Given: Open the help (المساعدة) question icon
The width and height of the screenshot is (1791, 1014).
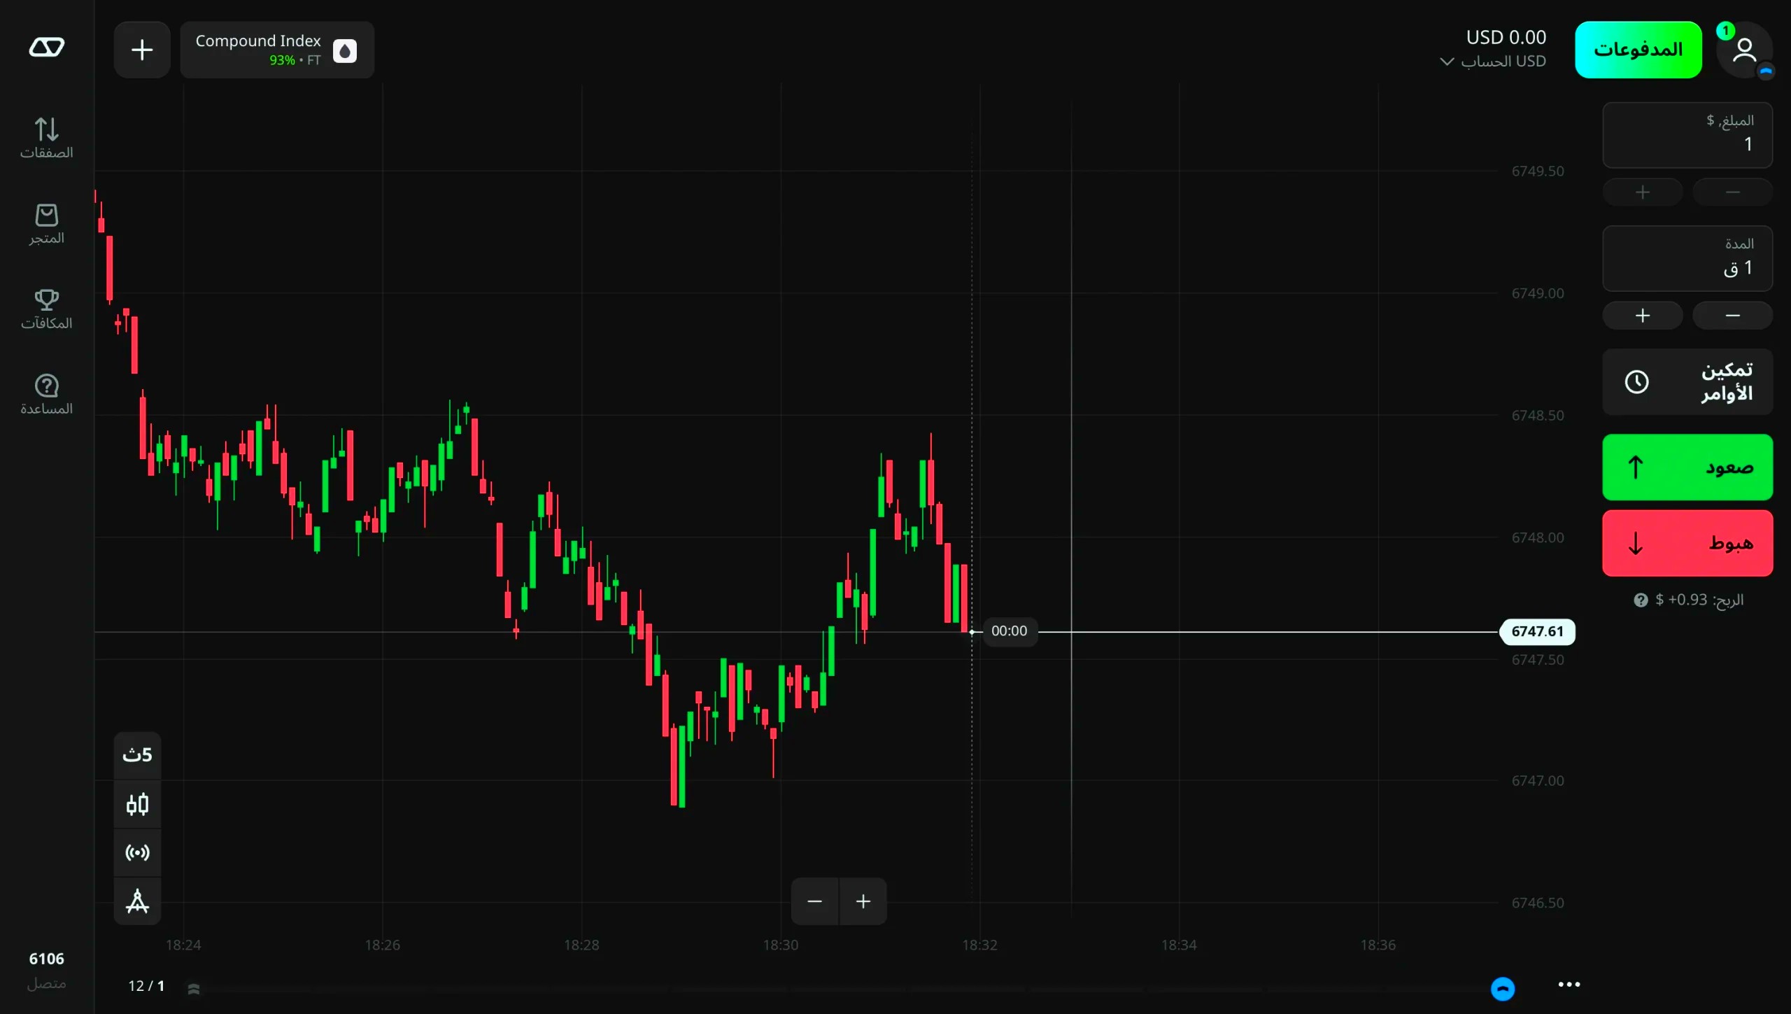Looking at the screenshot, I should [46, 394].
